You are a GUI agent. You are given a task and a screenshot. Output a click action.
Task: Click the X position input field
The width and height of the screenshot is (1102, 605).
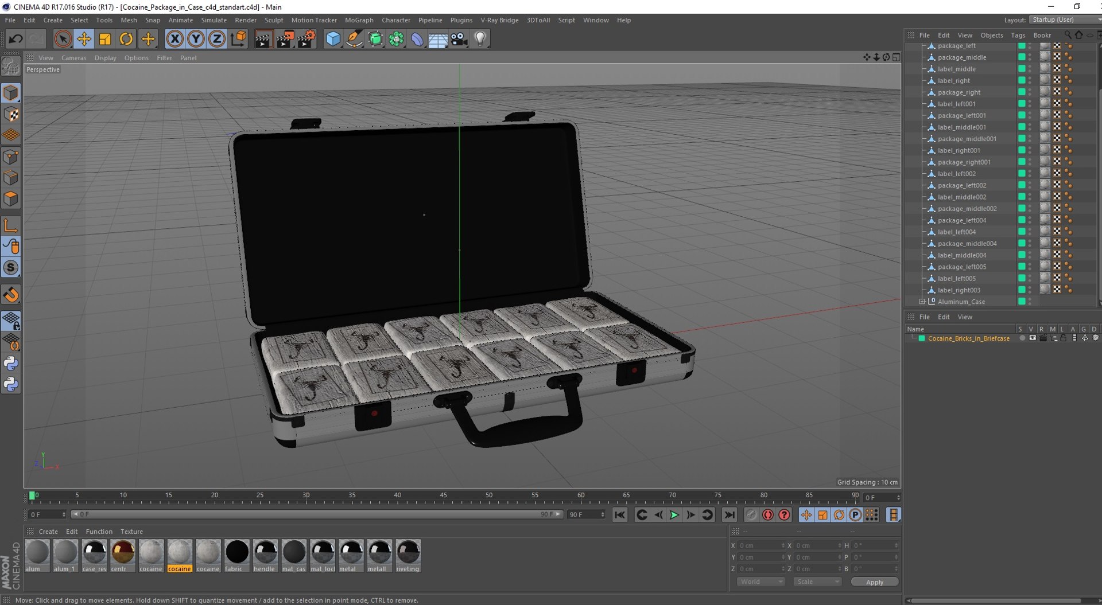[760, 545]
